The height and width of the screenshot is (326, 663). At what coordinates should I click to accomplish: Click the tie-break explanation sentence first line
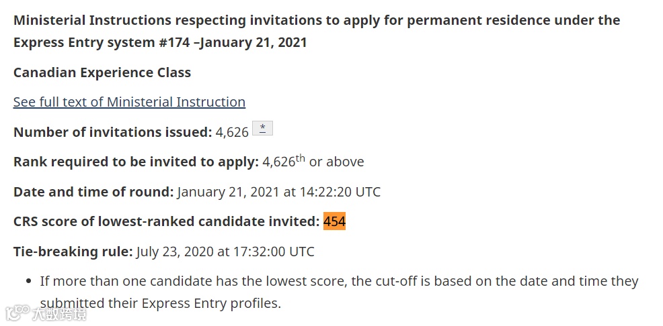339,281
